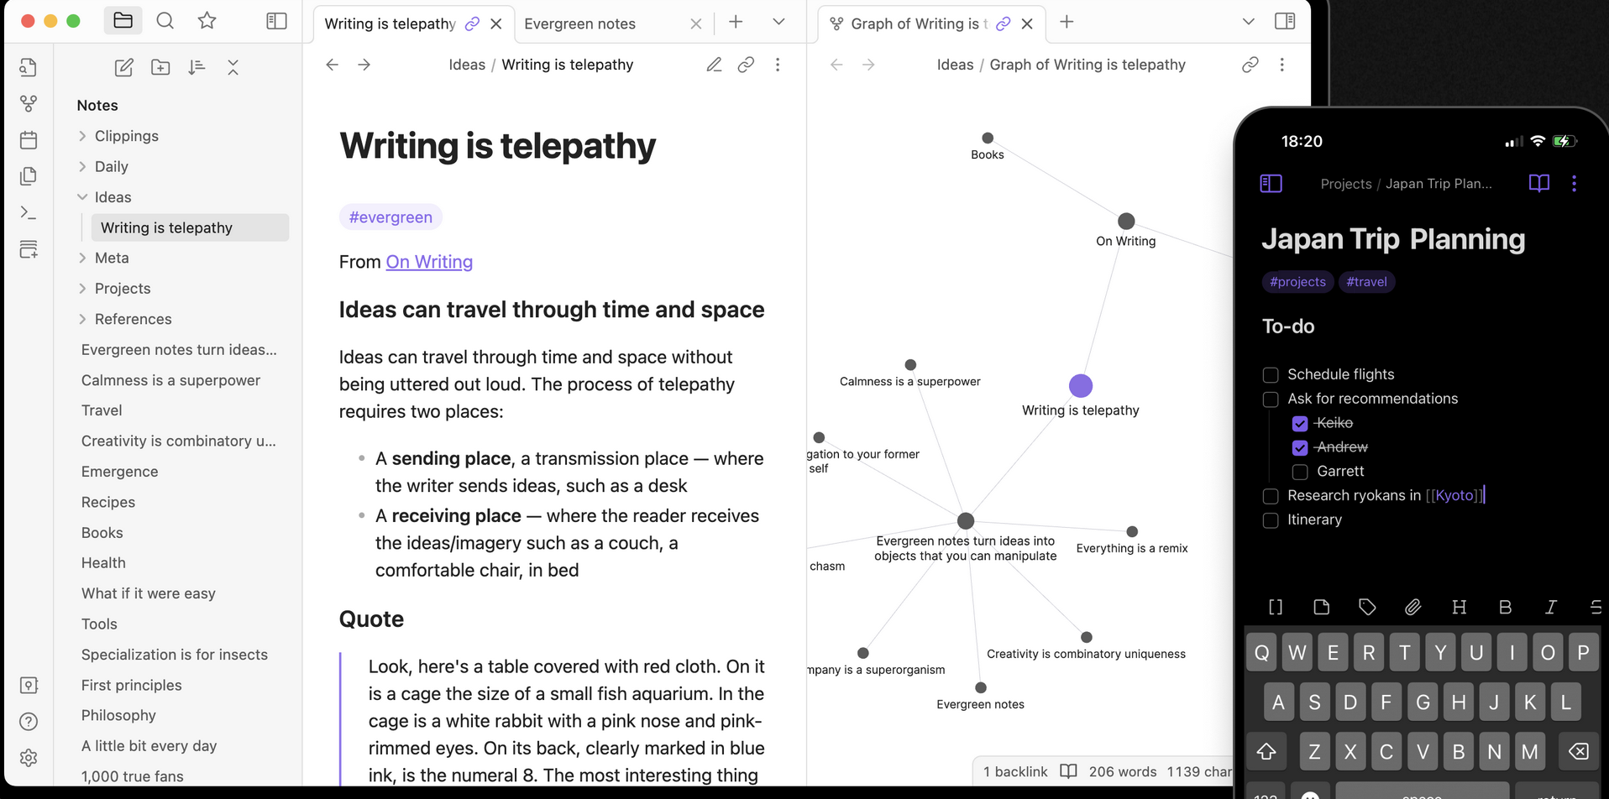The width and height of the screenshot is (1609, 799).
Task: Create a new note in sidebar
Action: tap(123, 67)
